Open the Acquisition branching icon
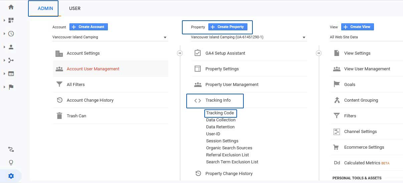 point(11,60)
